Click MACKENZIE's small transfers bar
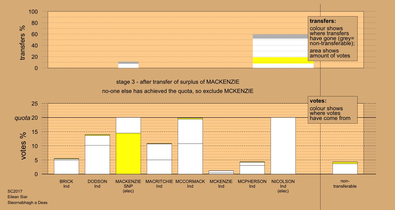The height and width of the screenshot is (210, 395). click(x=129, y=65)
